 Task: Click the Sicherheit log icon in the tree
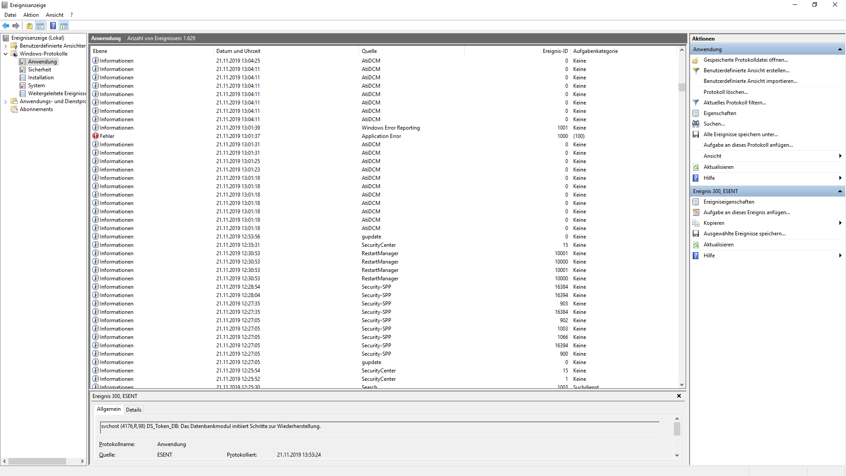(x=22, y=70)
